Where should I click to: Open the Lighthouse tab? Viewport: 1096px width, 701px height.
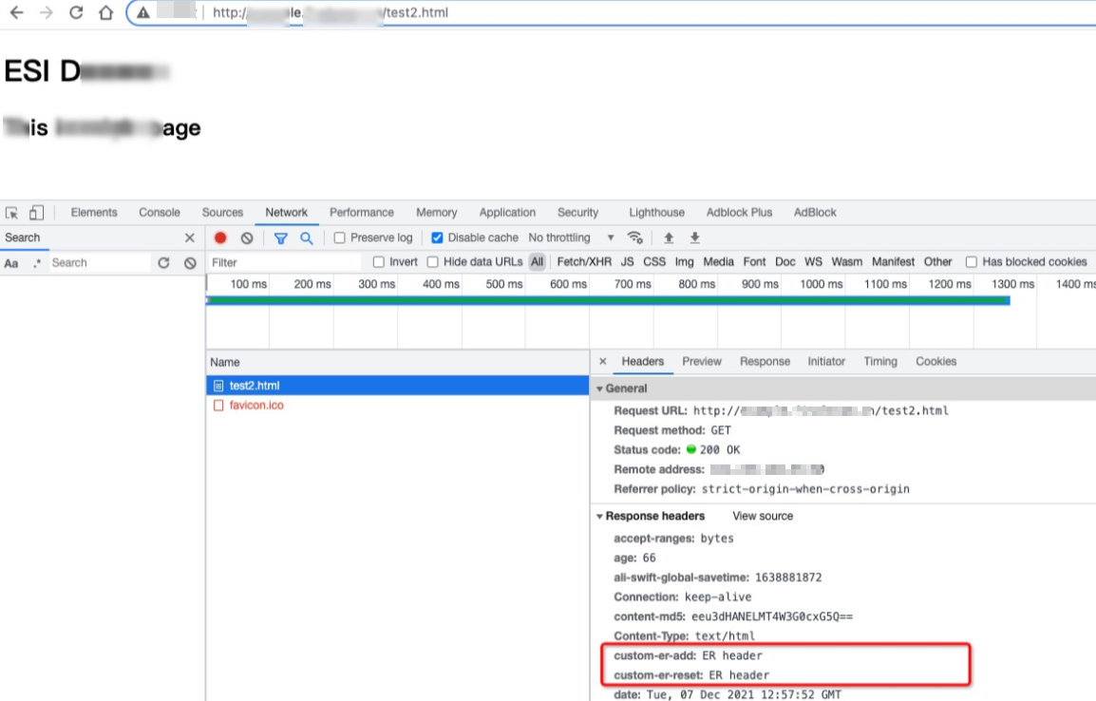(656, 213)
